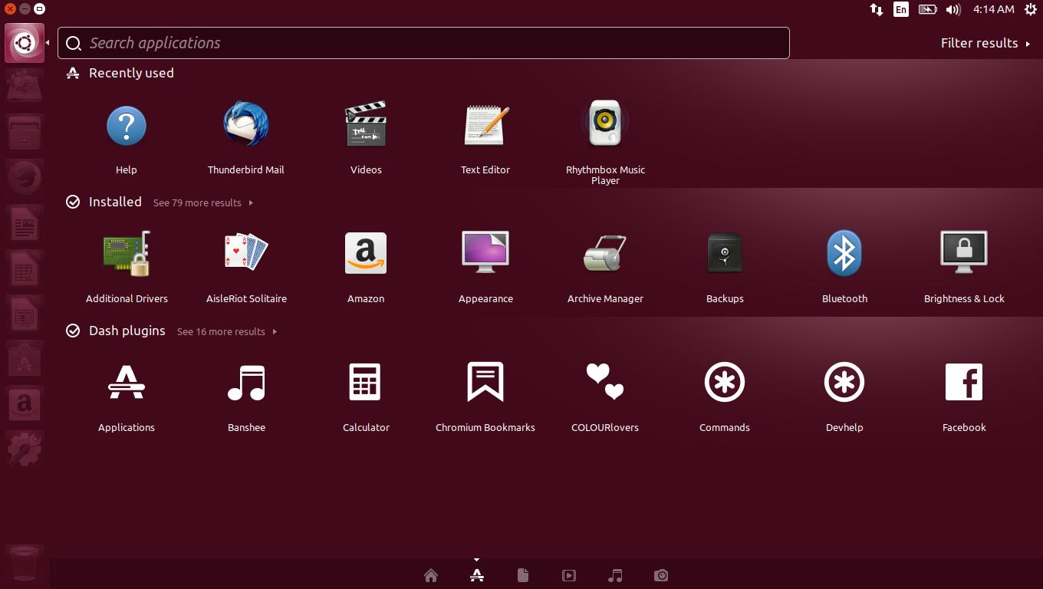Expand the Filter results panel
Screen dimensions: 1043x589
(985, 43)
